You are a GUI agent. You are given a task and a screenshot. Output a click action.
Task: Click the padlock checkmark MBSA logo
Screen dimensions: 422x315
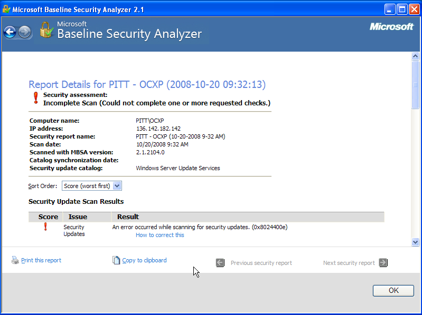(x=46, y=30)
